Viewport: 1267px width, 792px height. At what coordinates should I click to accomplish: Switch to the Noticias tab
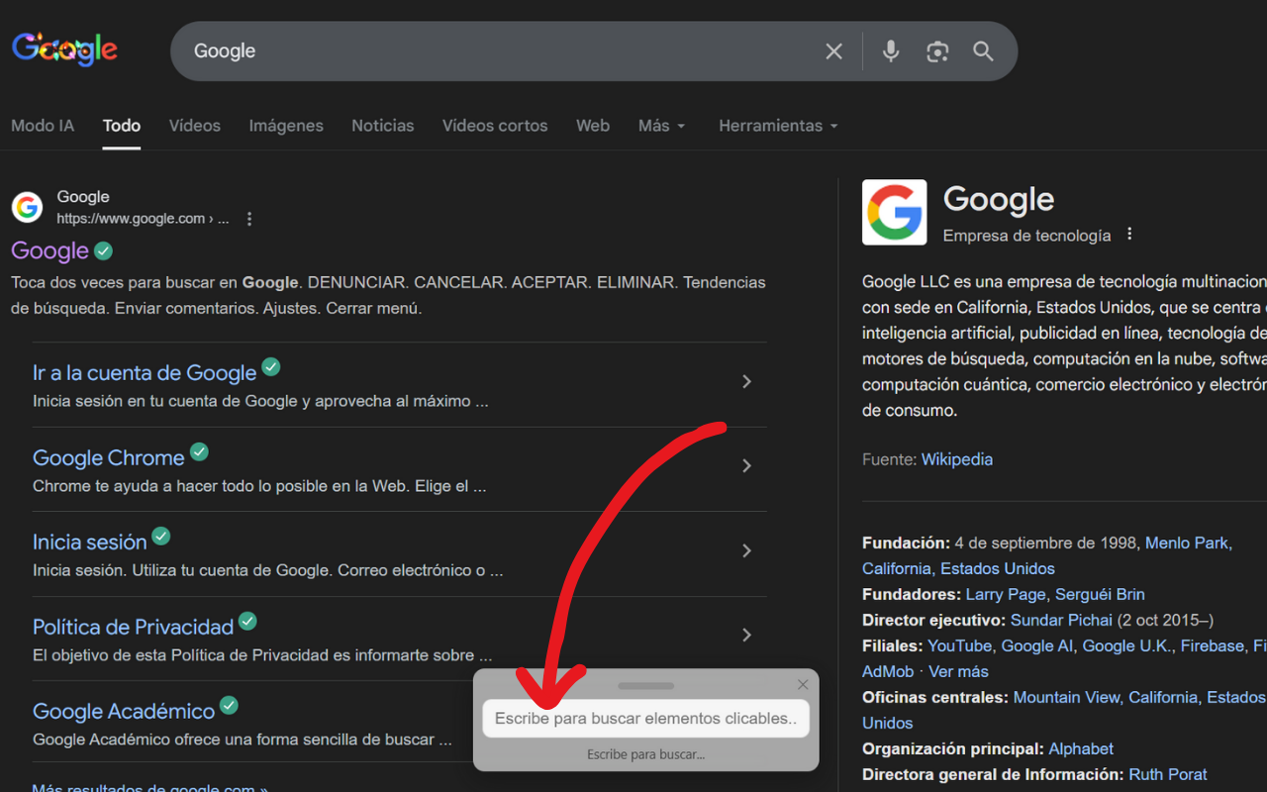click(x=382, y=126)
